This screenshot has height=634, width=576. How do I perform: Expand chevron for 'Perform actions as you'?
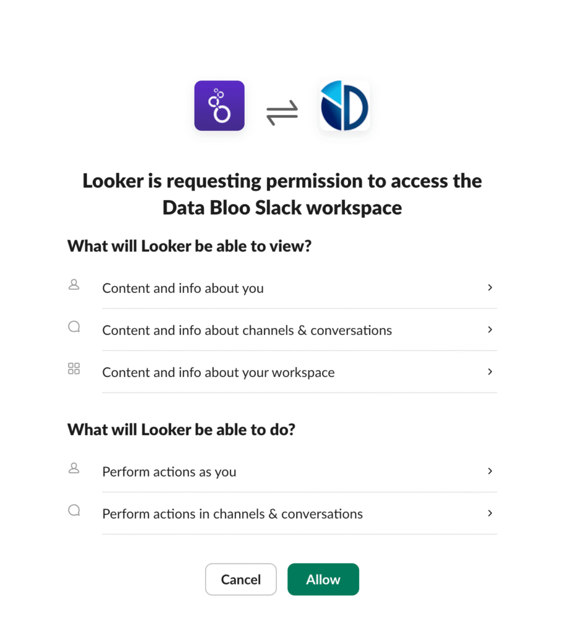pyautogui.click(x=490, y=471)
